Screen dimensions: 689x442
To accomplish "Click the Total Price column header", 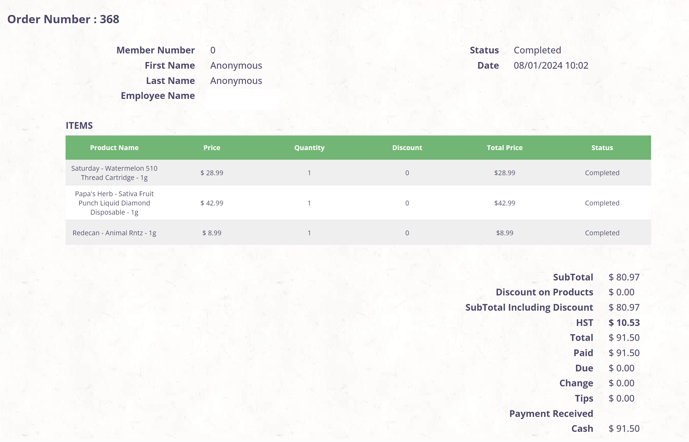I will pyautogui.click(x=505, y=148).
